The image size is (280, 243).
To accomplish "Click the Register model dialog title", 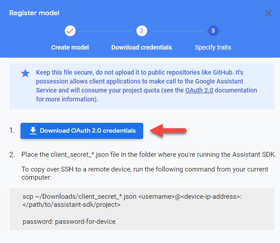I will point(34,13).
